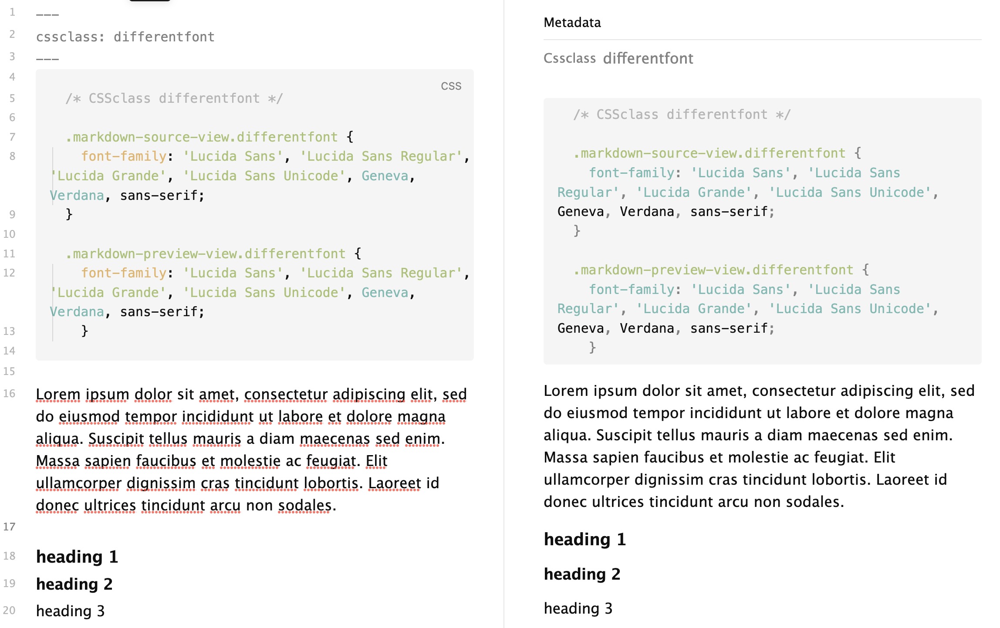Click the Cssclass property label in metadata
The width and height of the screenshot is (1000, 628).
[569, 58]
